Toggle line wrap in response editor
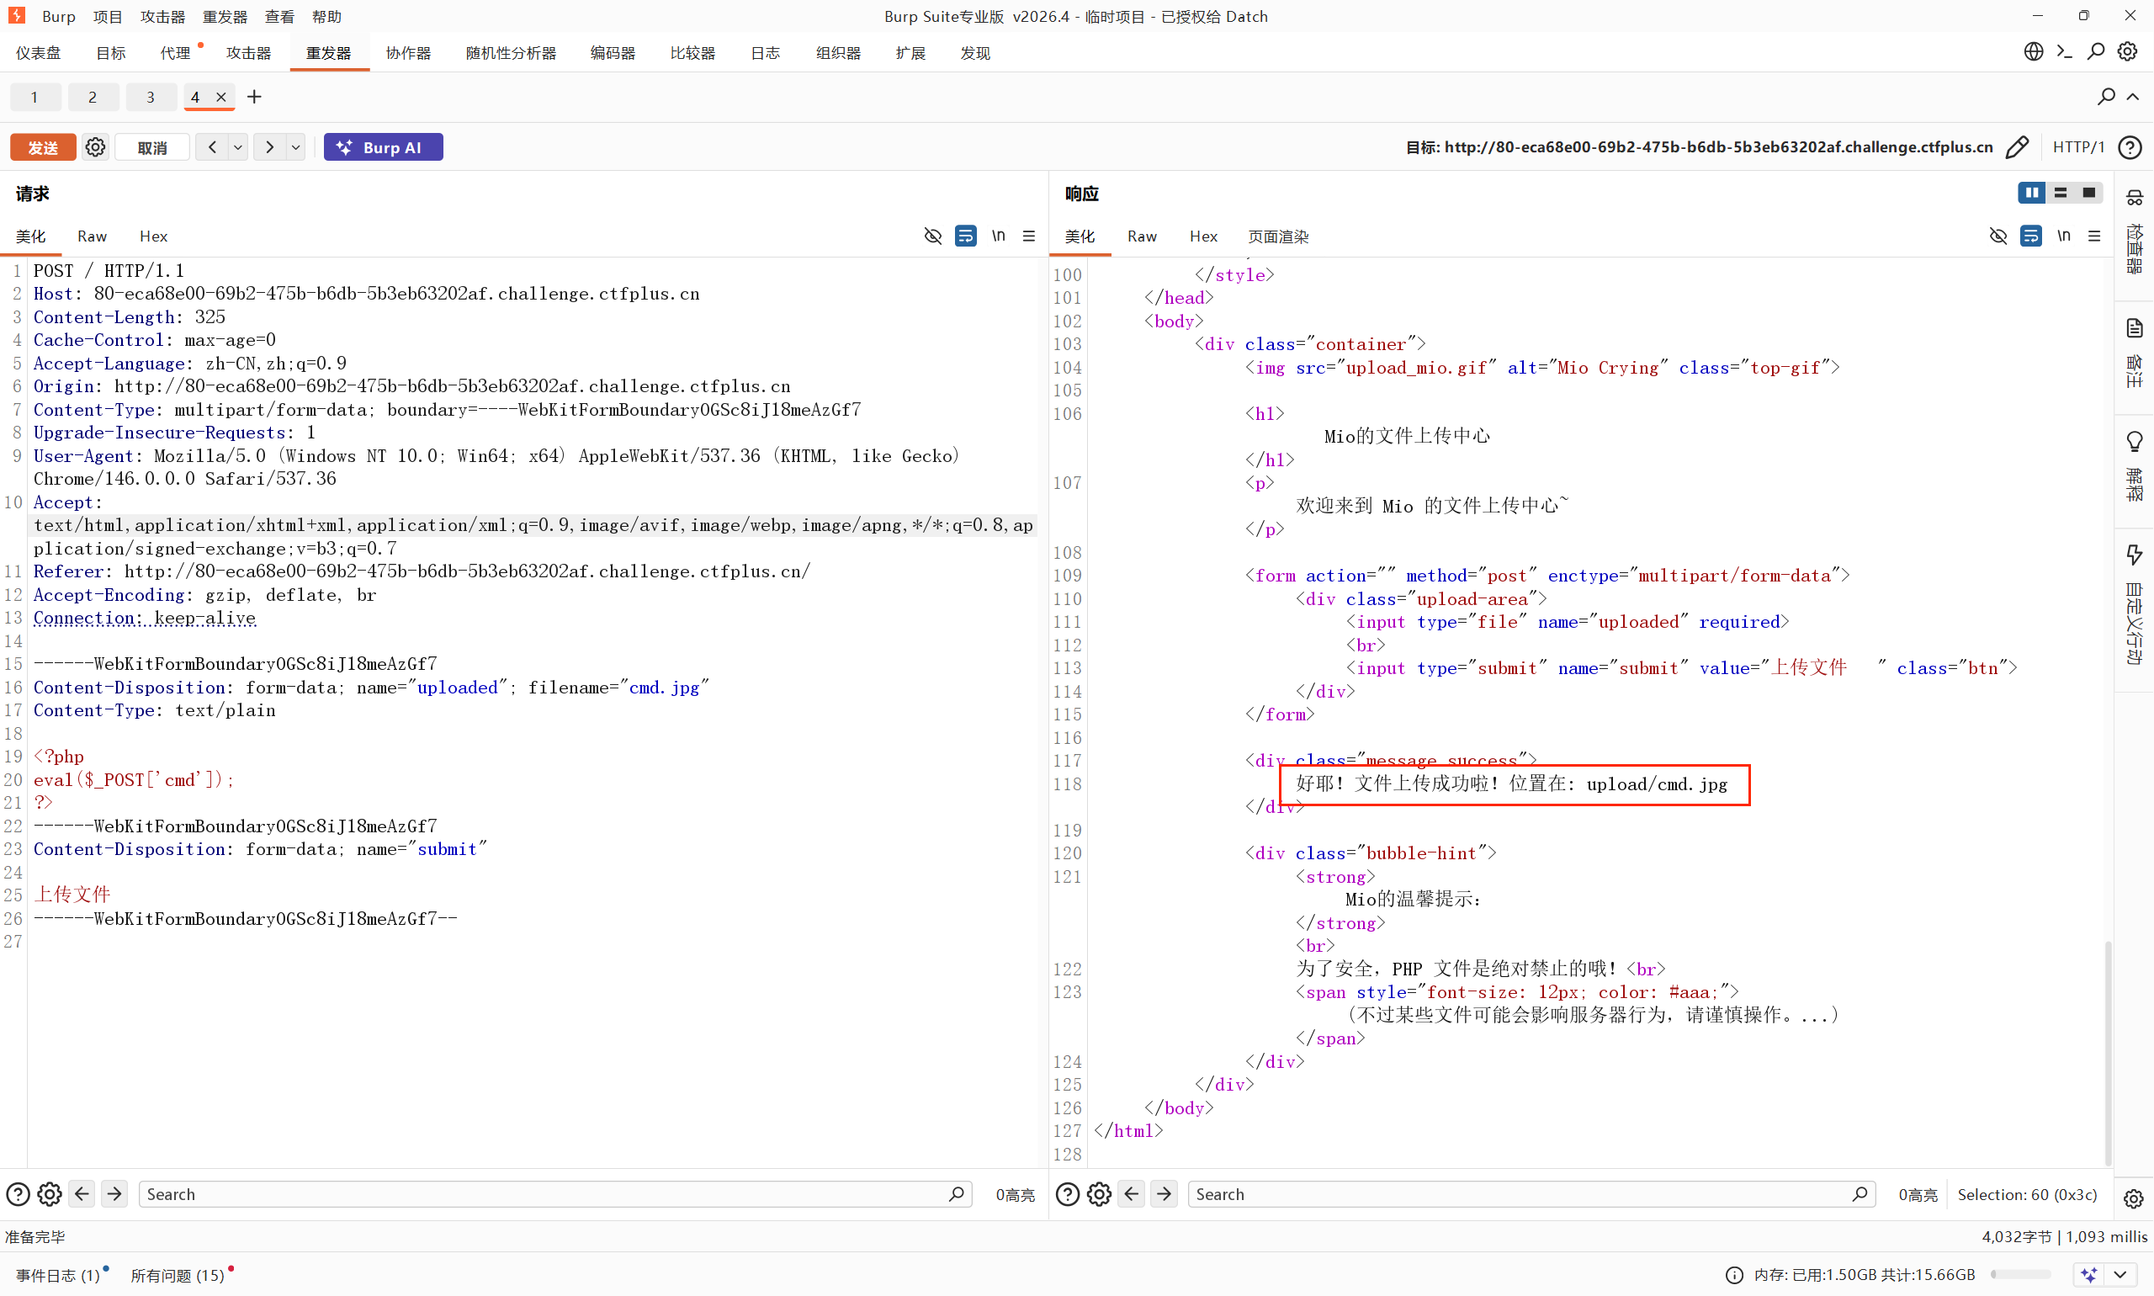Viewport: 2154px width, 1296px height. pos(2031,236)
